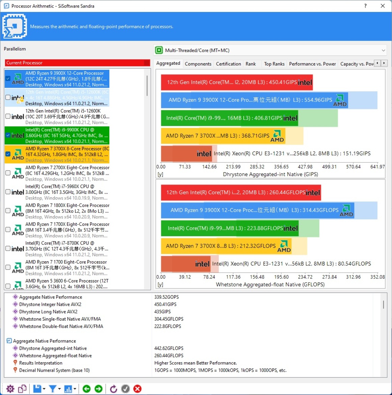Switch to the Certification tab
Image resolution: width=392 pixels, height=395 pixels.
pos(228,64)
